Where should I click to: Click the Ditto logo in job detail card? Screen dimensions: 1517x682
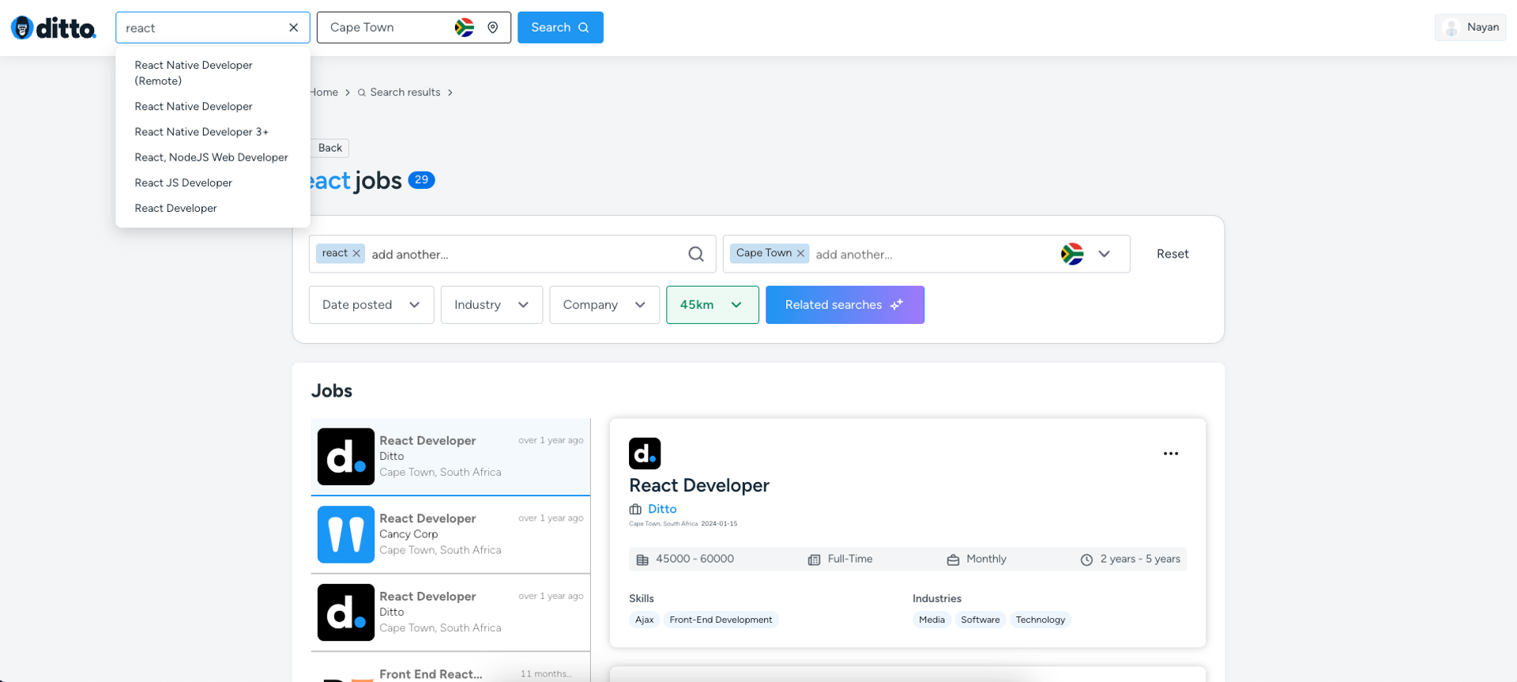pyautogui.click(x=645, y=454)
